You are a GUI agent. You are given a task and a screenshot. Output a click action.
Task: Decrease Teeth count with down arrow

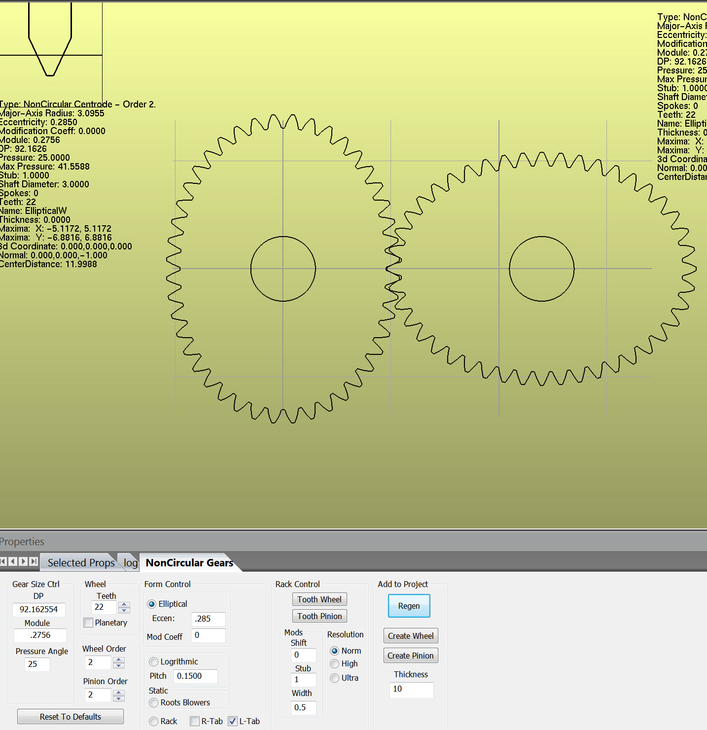click(125, 611)
